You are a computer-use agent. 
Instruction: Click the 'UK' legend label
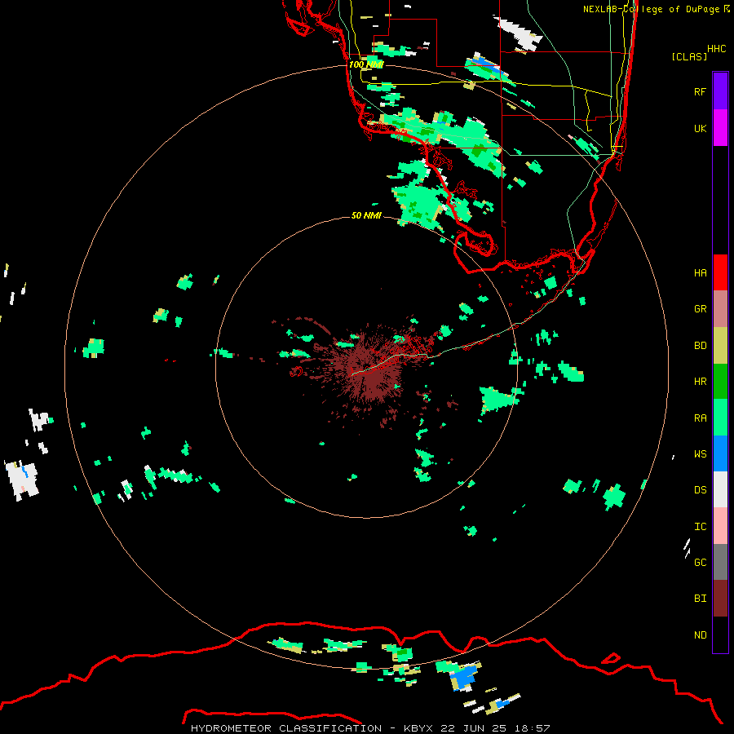pyautogui.click(x=700, y=128)
